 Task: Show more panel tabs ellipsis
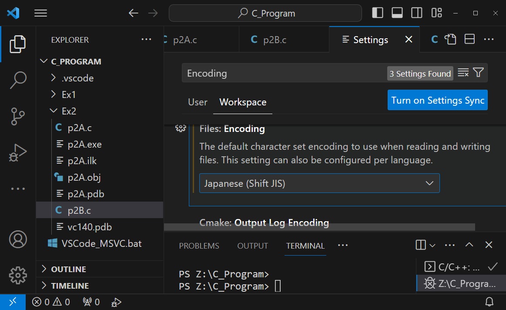point(343,246)
